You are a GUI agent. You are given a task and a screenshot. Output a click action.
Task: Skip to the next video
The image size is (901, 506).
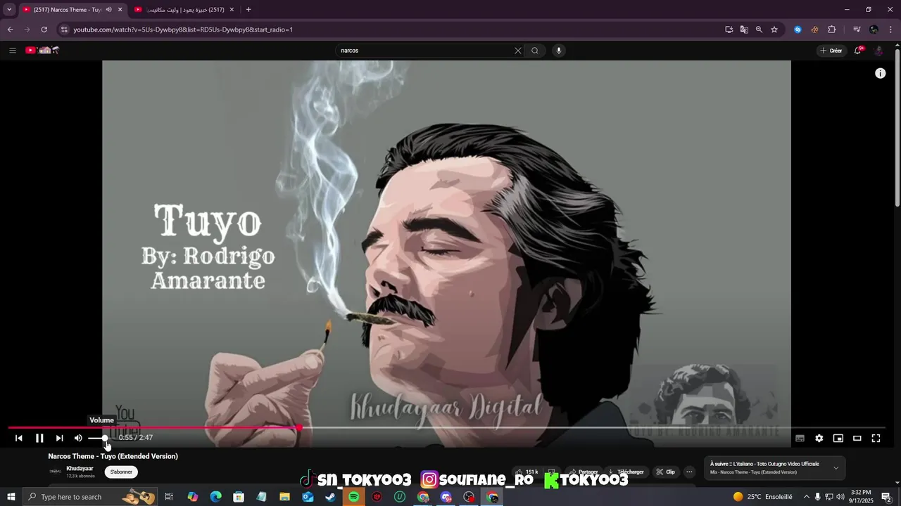(x=59, y=438)
